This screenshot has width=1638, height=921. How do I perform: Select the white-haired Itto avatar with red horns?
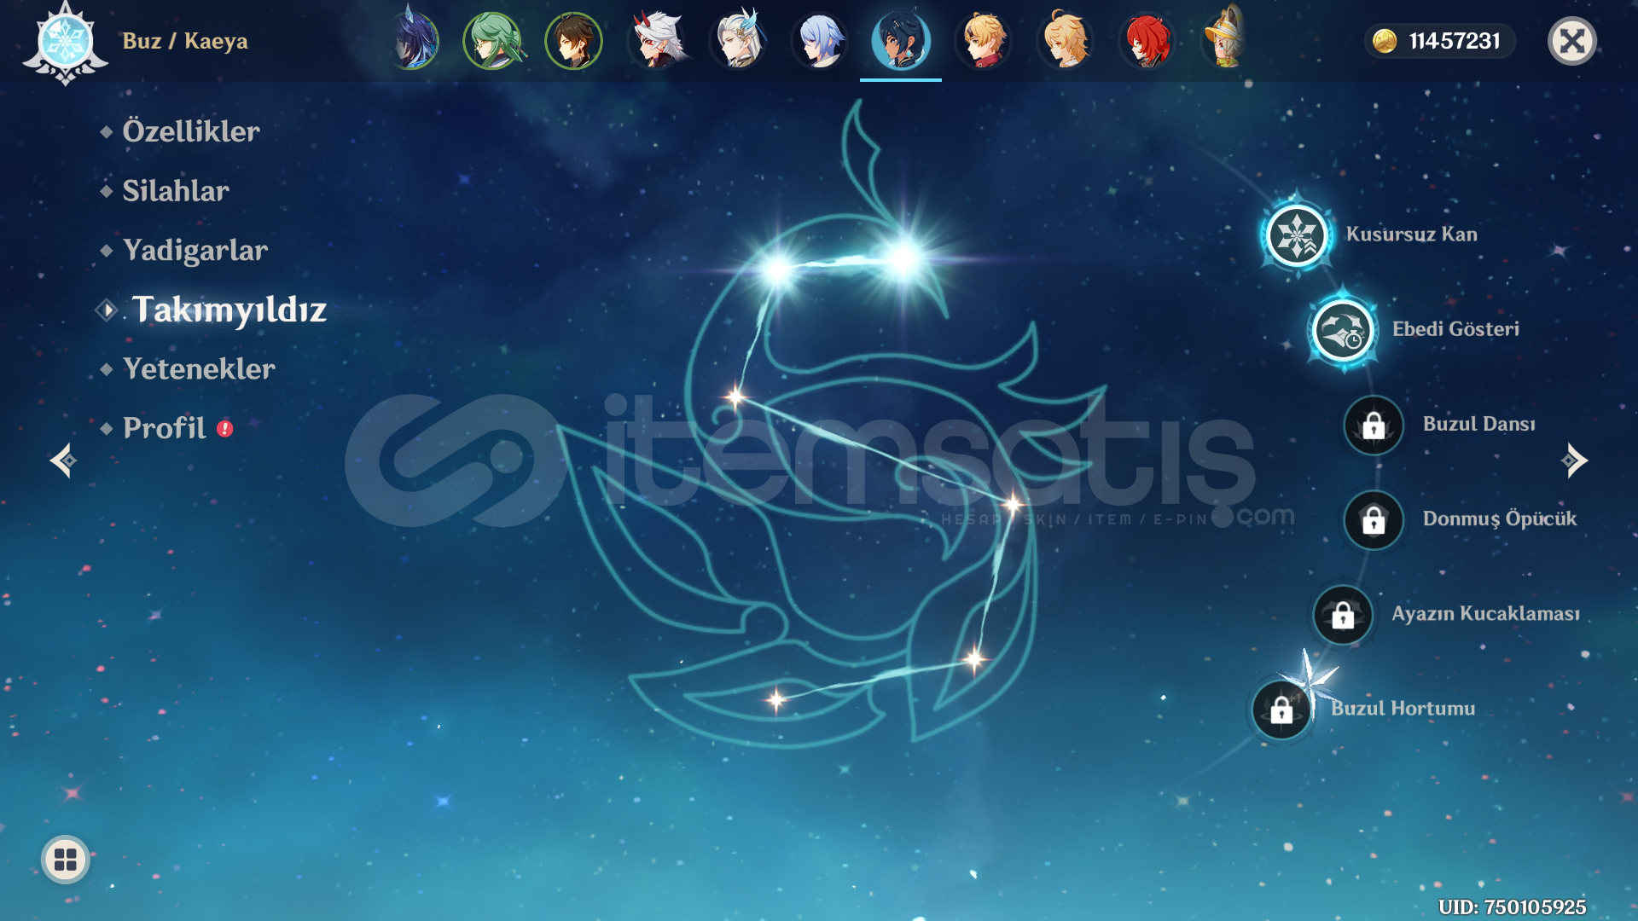click(x=656, y=41)
